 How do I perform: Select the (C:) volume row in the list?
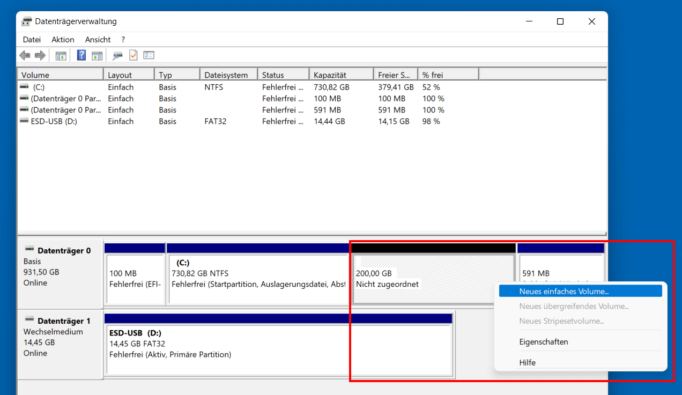point(248,87)
